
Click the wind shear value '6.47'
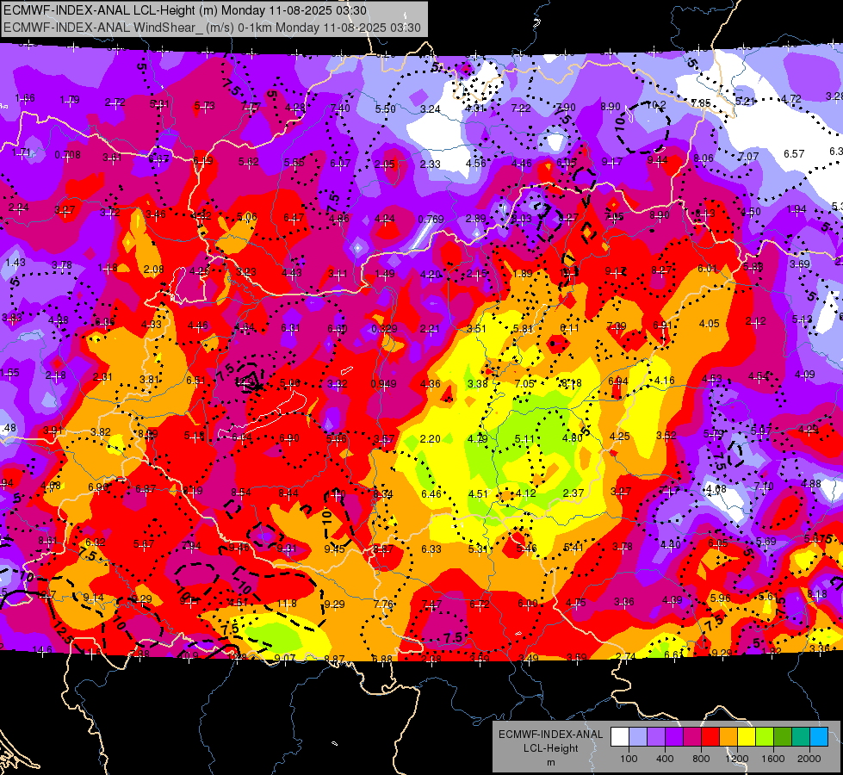[294, 218]
